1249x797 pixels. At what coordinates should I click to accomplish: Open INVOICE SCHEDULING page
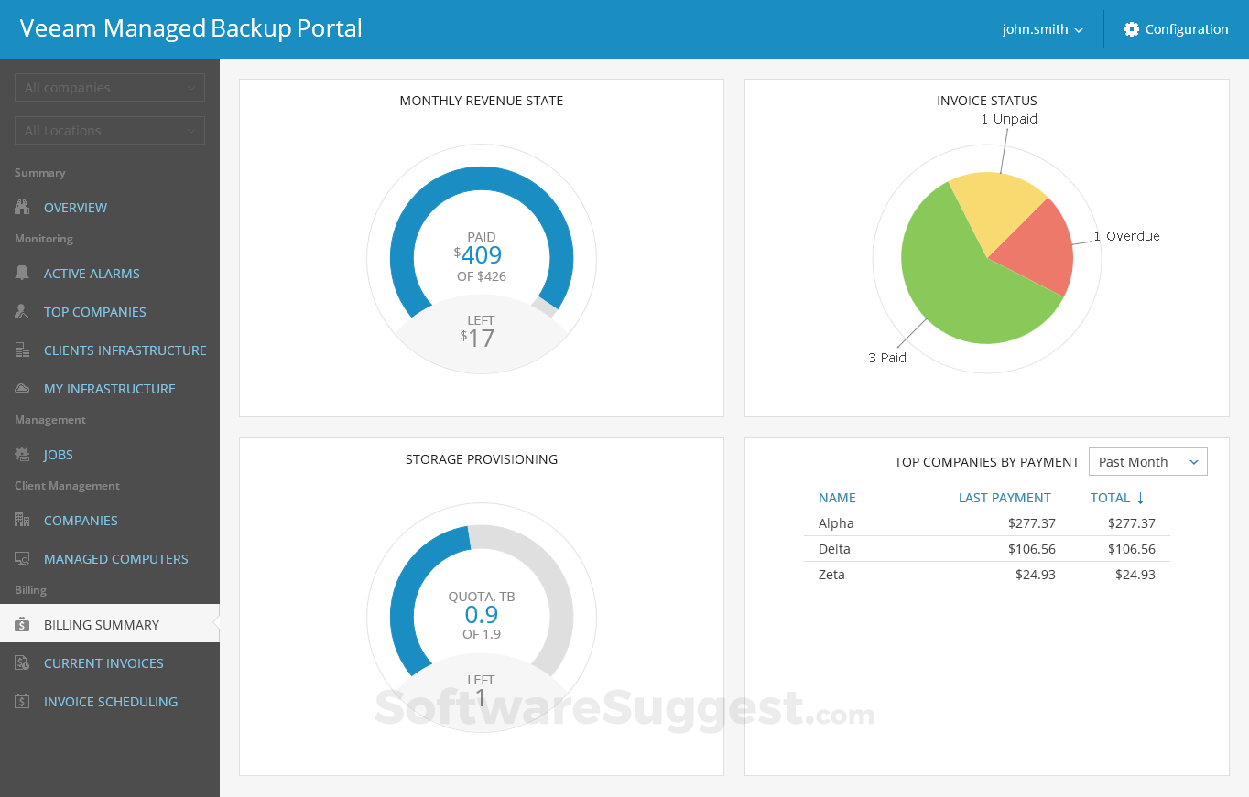pyautogui.click(x=111, y=702)
